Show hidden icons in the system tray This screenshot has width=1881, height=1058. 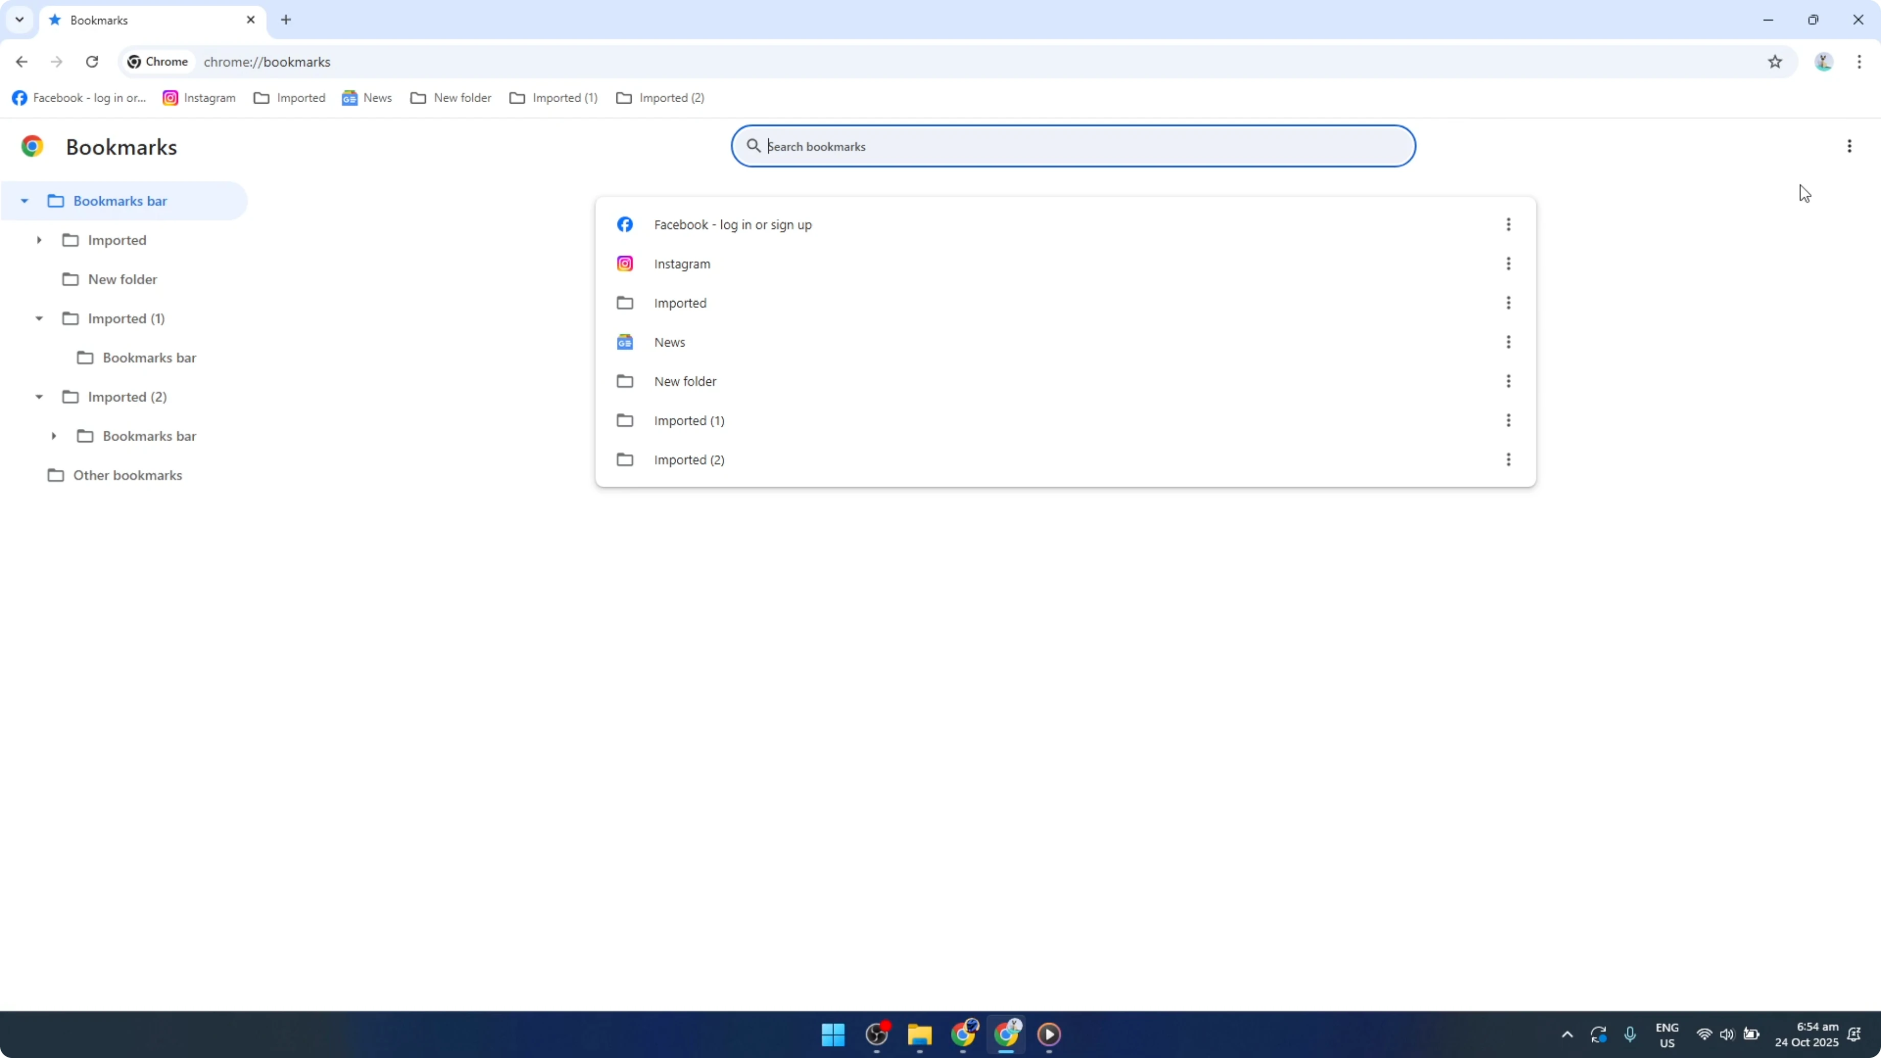pyautogui.click(x=1567, y=1034)
